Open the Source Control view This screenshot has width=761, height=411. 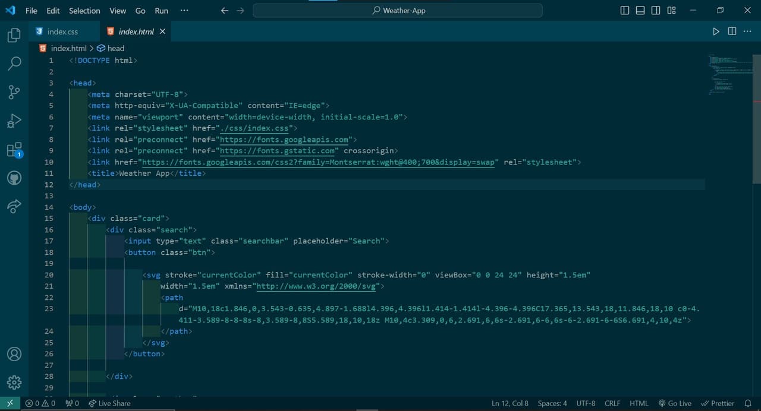pyautogui.click(x=14, y=92)
